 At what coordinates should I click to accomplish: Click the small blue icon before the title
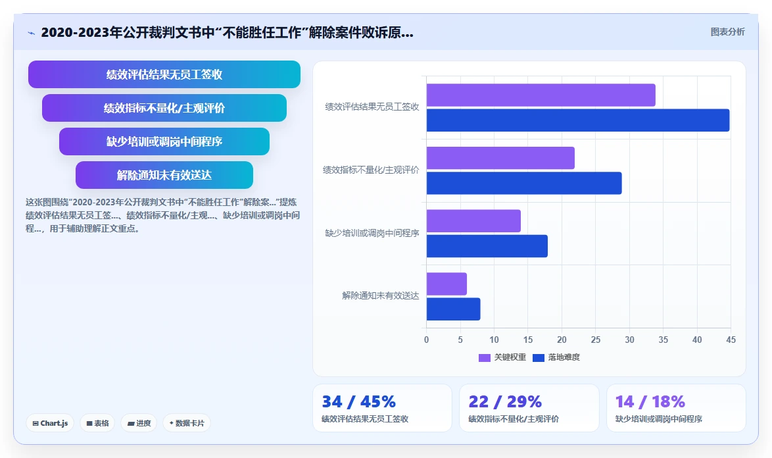(32, 33)
